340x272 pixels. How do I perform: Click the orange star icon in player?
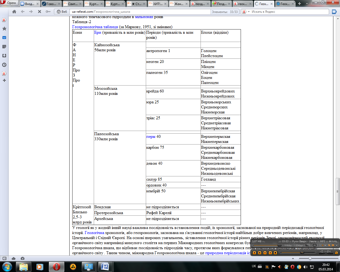pos(329,245)
